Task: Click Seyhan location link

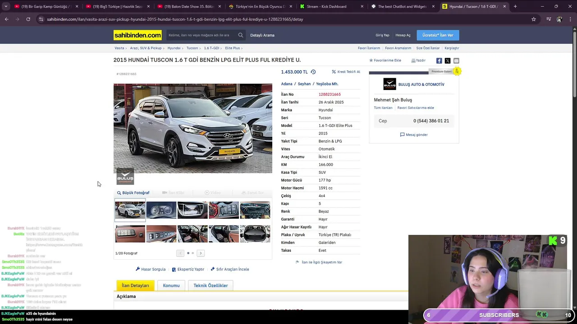Action: [304, 84]
